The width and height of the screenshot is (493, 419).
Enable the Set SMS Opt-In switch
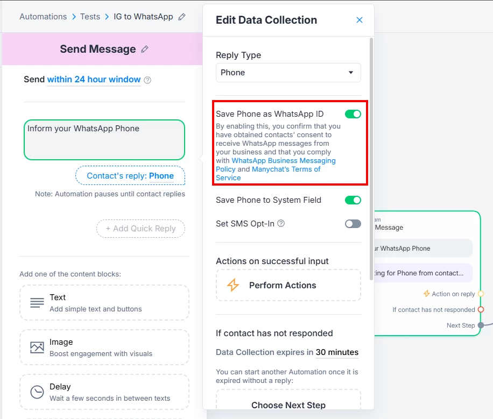[x=353, y=224]
